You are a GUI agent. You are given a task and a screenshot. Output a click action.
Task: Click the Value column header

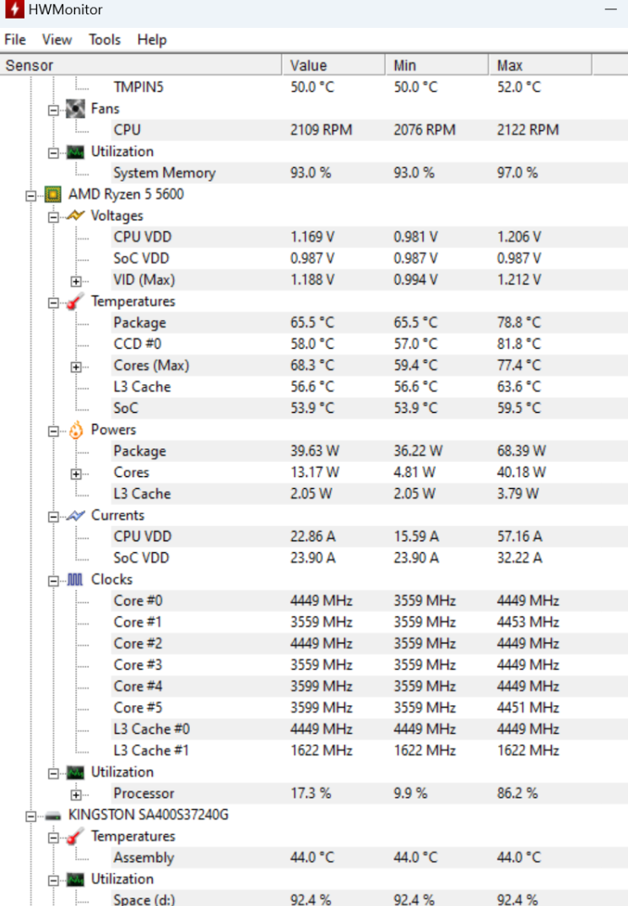[333, 65]
